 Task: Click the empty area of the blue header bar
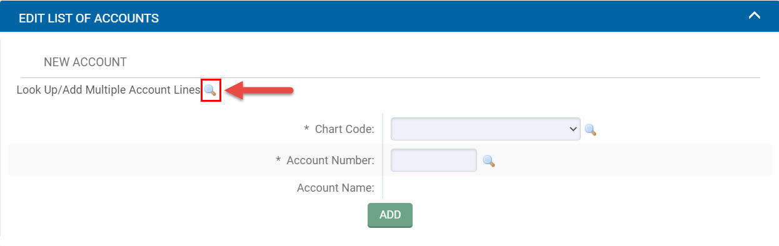click(450, 16)
